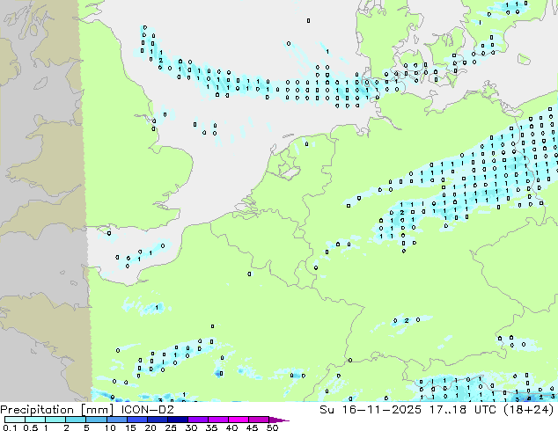This screenshot has height=431, width=558.
Task: Click the '0.5' legend scale value
Action: pyautogui.click(x=31, y=427)
